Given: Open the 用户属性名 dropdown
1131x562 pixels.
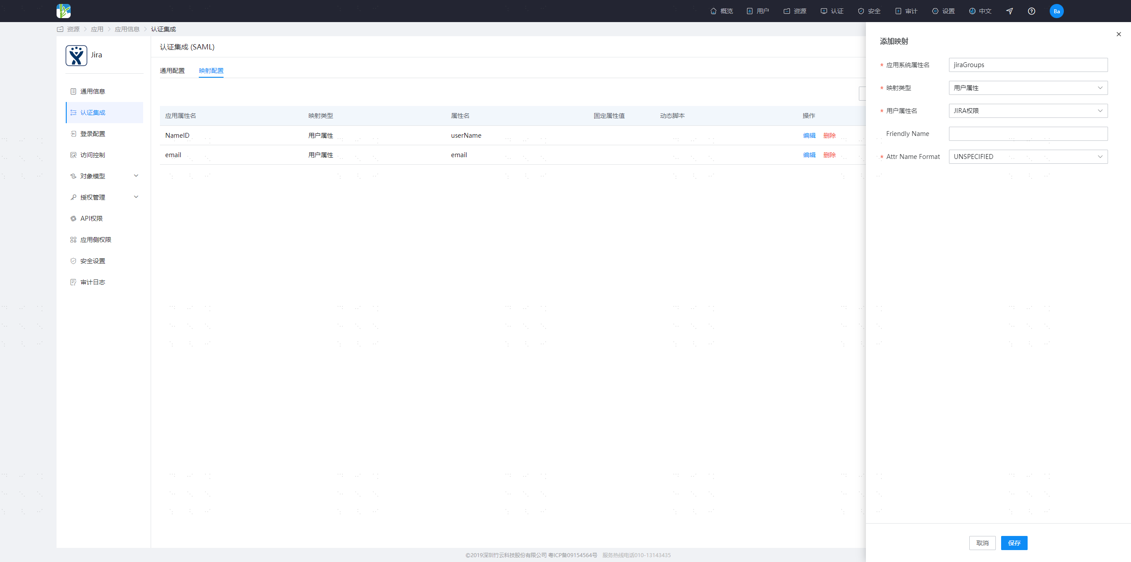Looking at the screenshot, I should coord(1028,111).
